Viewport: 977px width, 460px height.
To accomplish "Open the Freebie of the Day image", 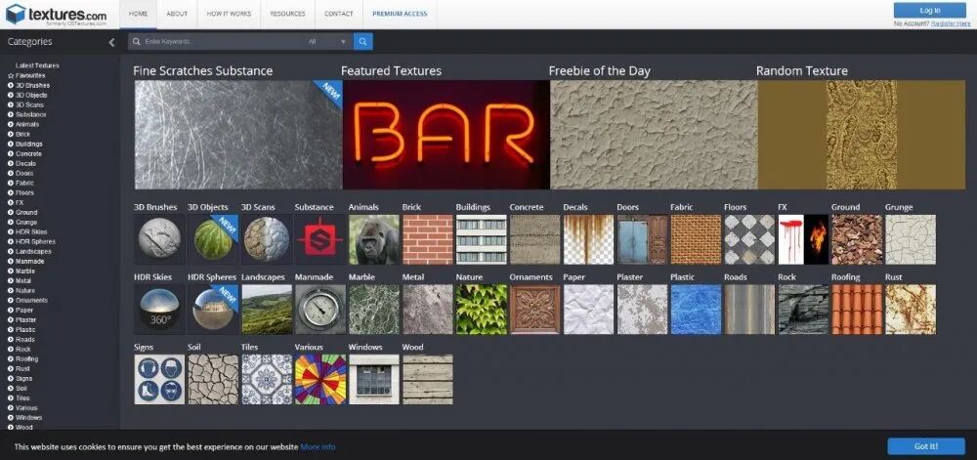I will [654, 135].
